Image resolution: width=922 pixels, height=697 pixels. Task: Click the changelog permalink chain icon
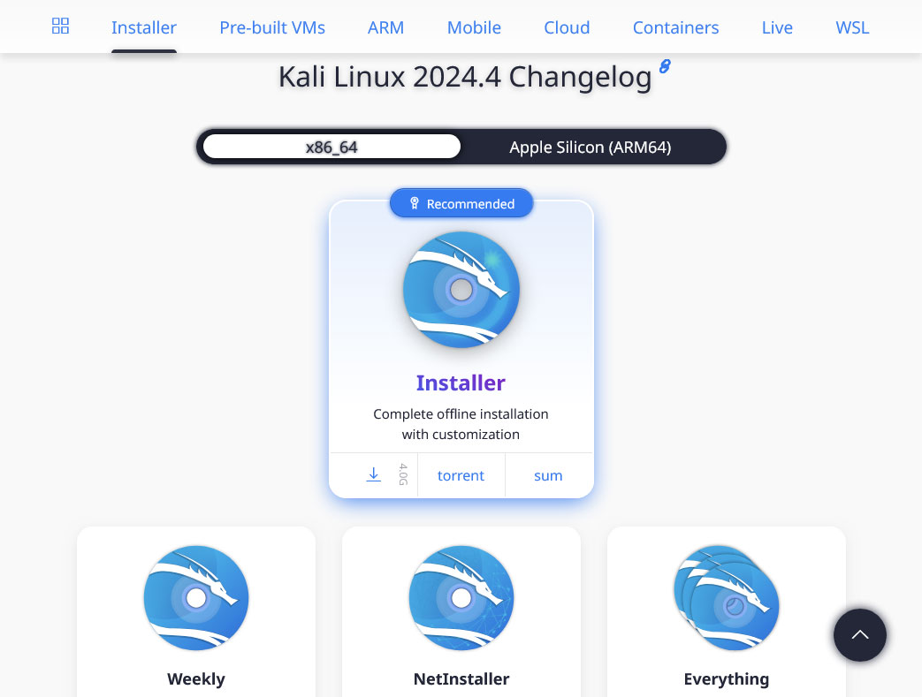click(x=665, y=66)
